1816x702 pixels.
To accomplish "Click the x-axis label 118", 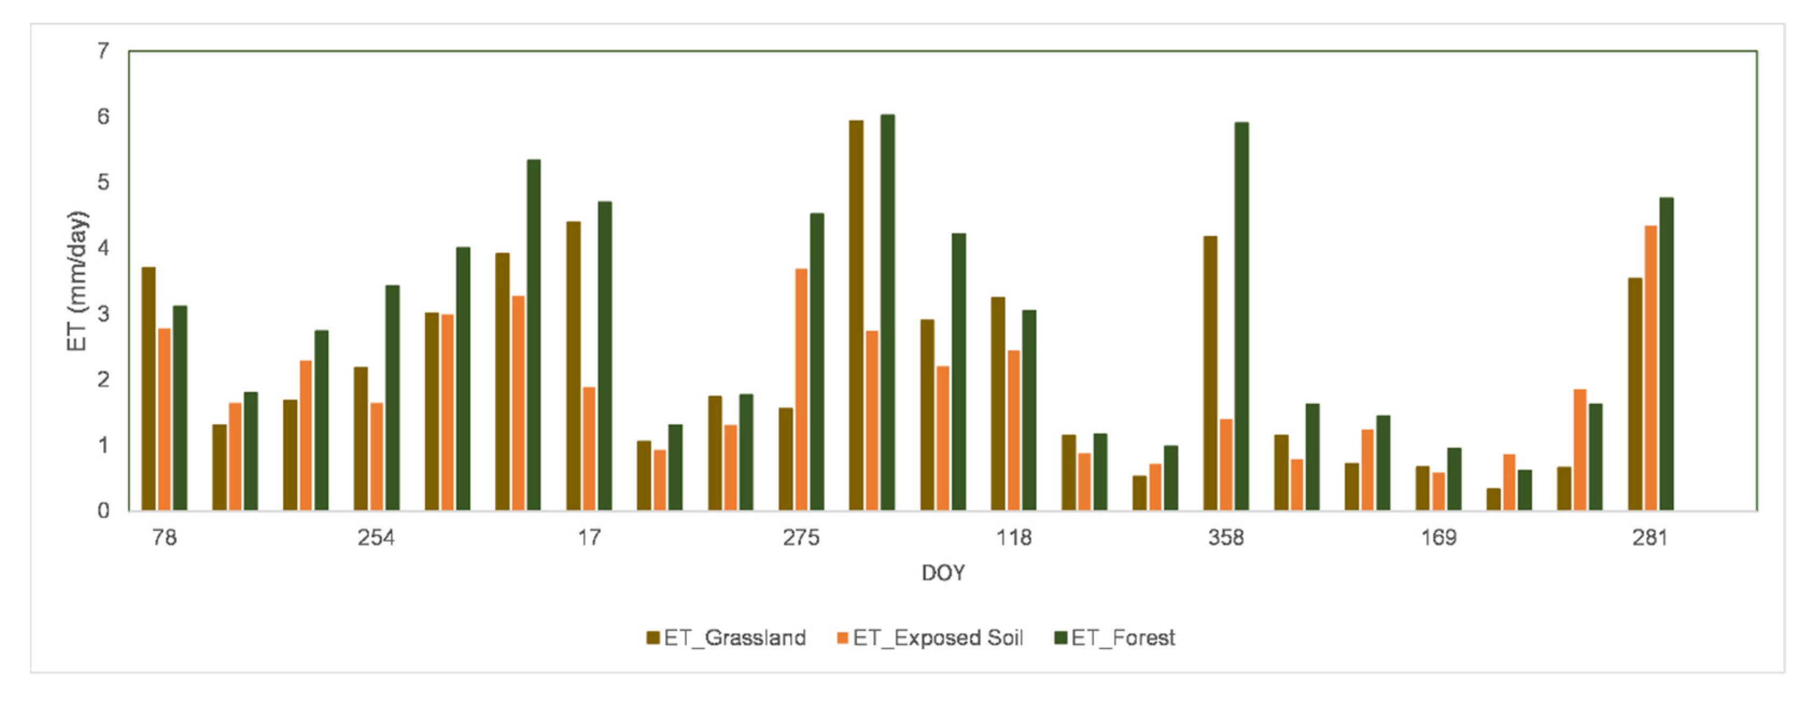I will pos(1013,538).
